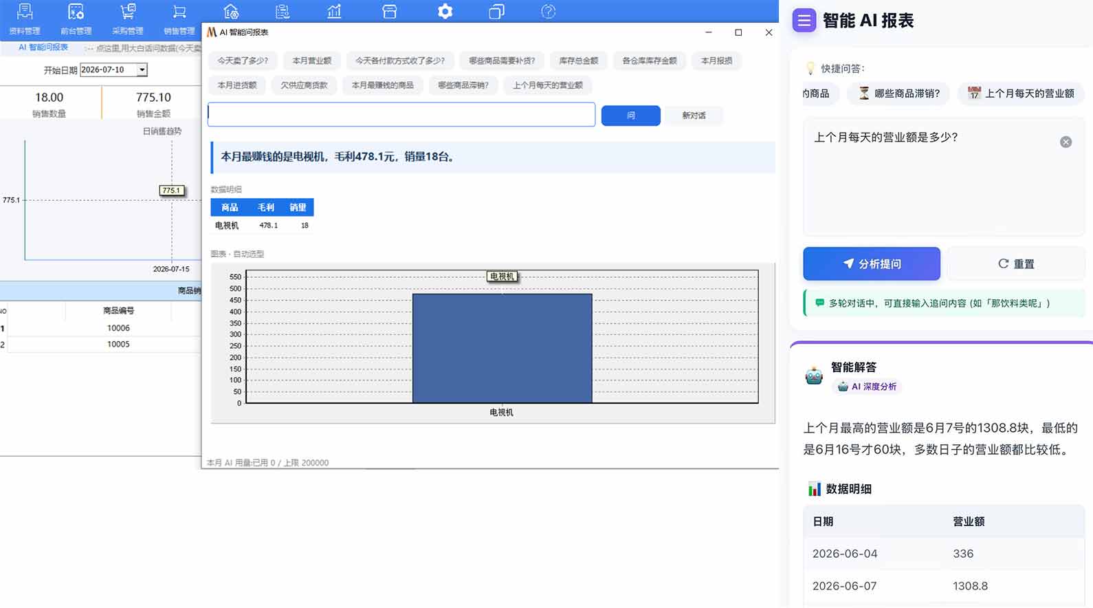Click the 毛利 column header
The height and width of the screenshot is (608, 1093).
coord(265,207)
